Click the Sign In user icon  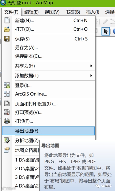(7, 85)
